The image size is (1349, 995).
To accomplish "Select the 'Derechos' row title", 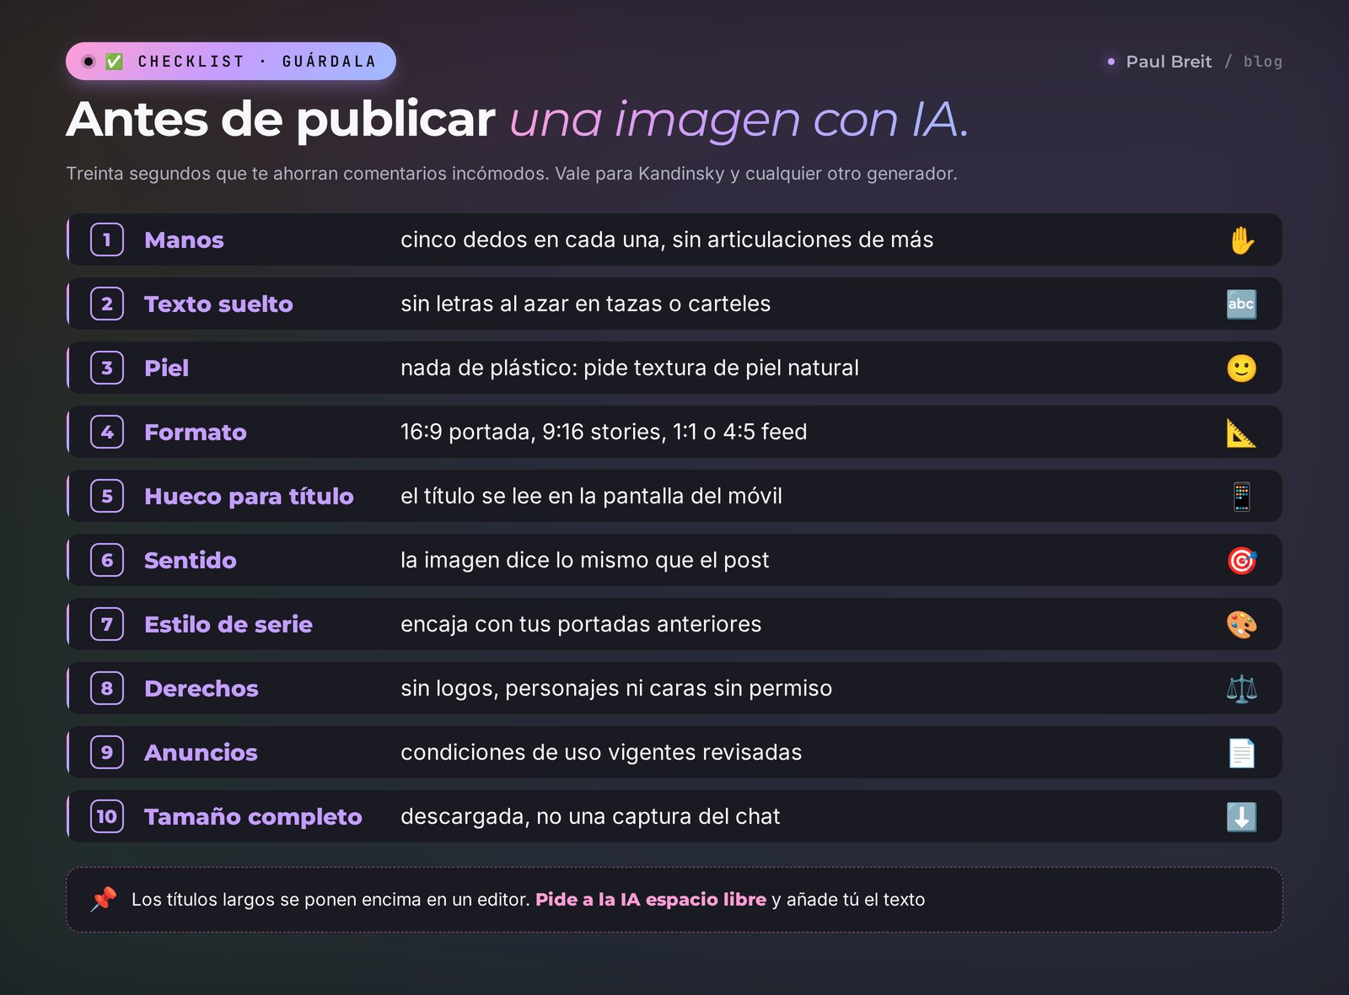I will (x=202, y=689).
